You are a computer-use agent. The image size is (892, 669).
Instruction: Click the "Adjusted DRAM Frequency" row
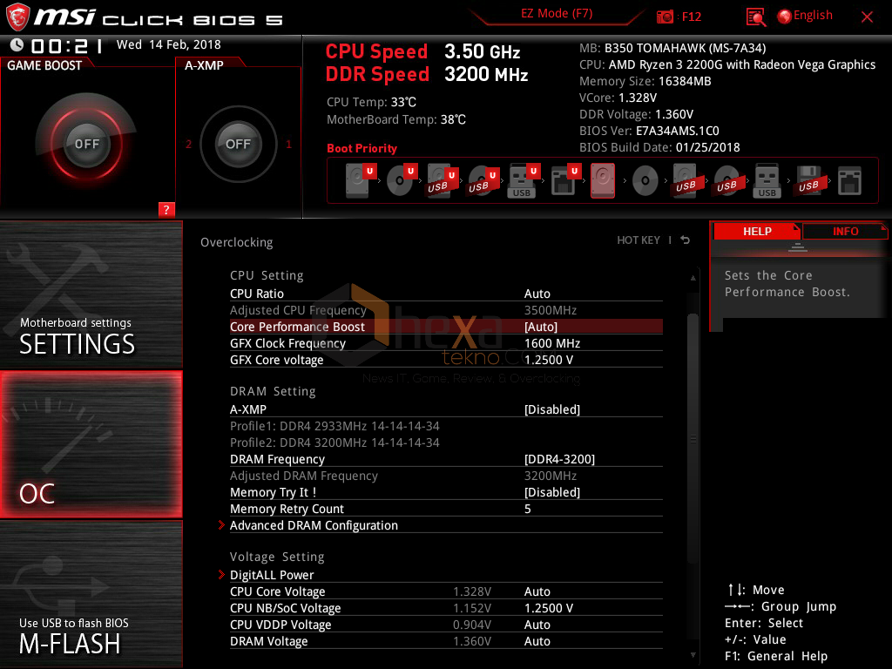pyautogui.click(x=446, y=476)
